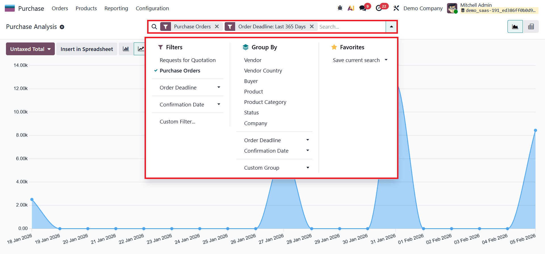Toggle the Requests for Quotation filter

188,60
